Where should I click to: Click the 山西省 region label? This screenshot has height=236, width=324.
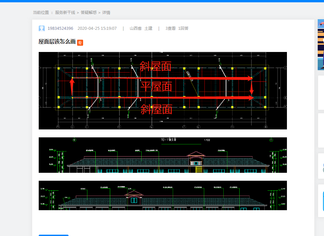point(136,28)
